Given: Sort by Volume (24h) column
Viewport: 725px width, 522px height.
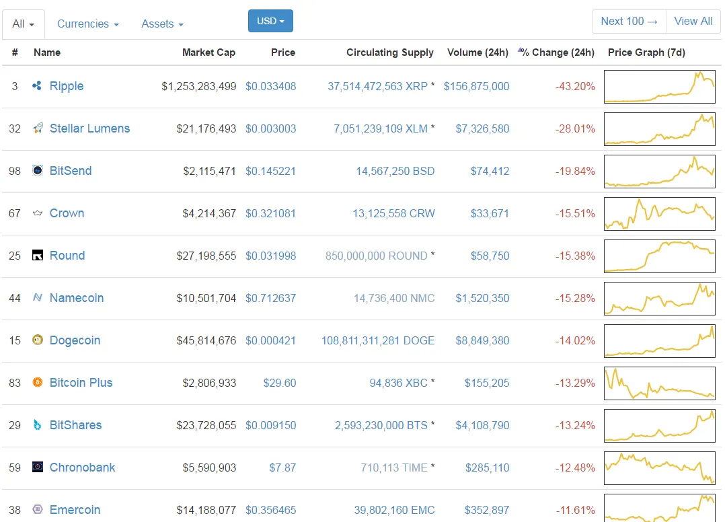Looking at the screenshot, I should [478, 52].
